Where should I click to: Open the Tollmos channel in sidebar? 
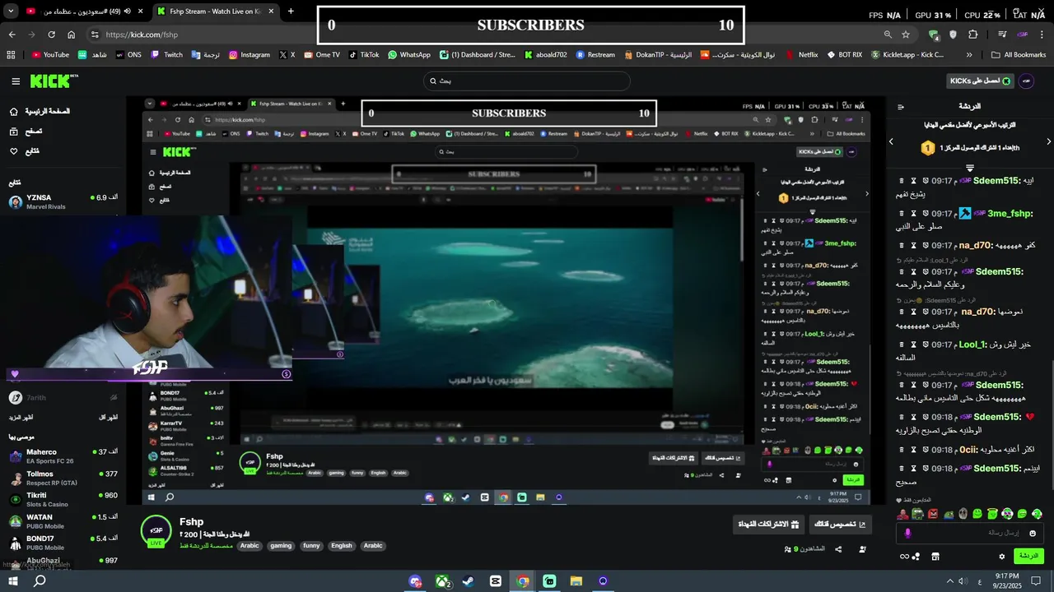63,478
